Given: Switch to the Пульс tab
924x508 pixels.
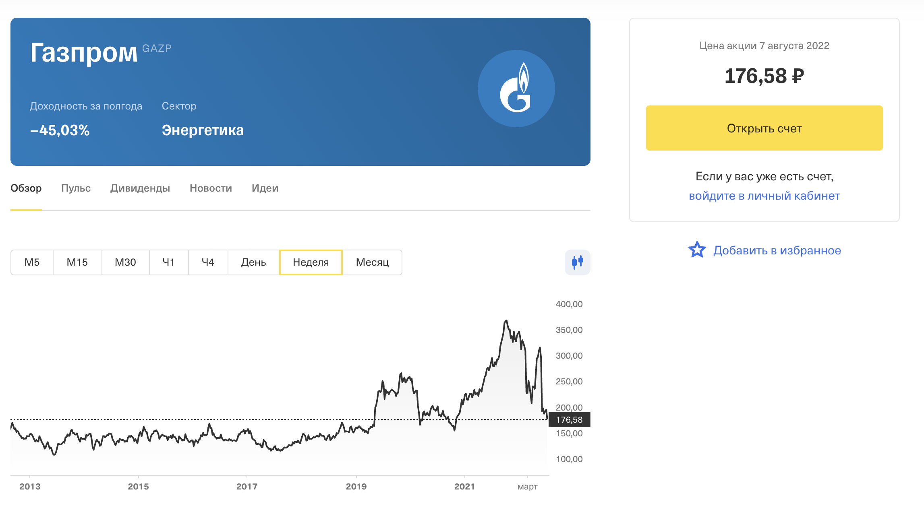Looking at the screenshot, I should (76, 188).
